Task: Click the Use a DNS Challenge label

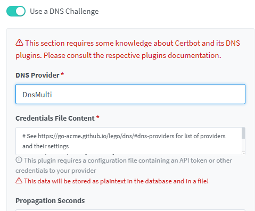Action: tap(64, 11)
